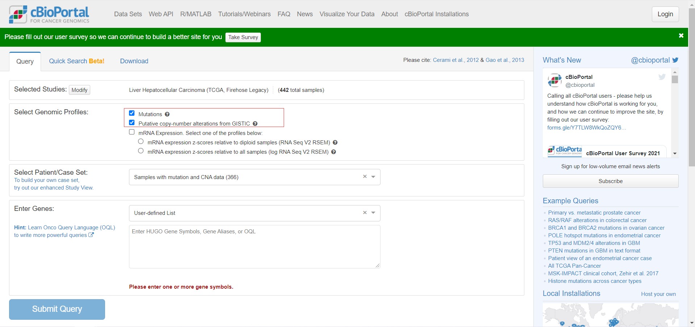Click the Subscribe button

tap(611, 181)
